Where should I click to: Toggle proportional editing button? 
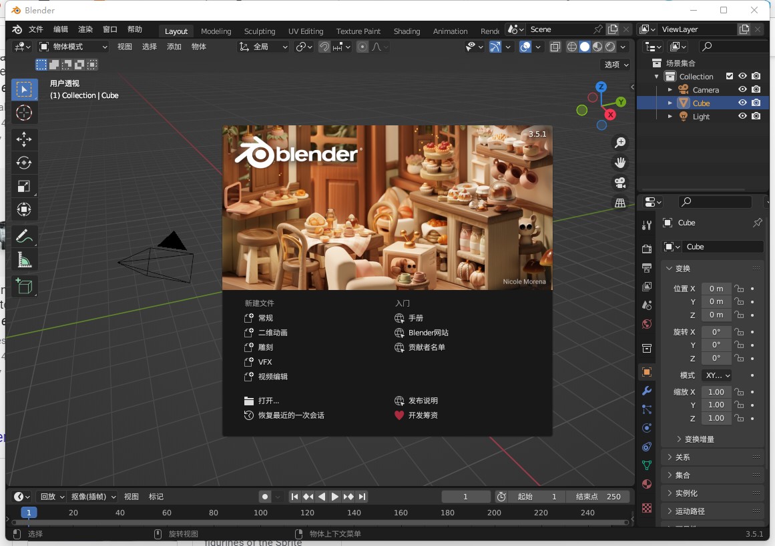pos(362,47)
